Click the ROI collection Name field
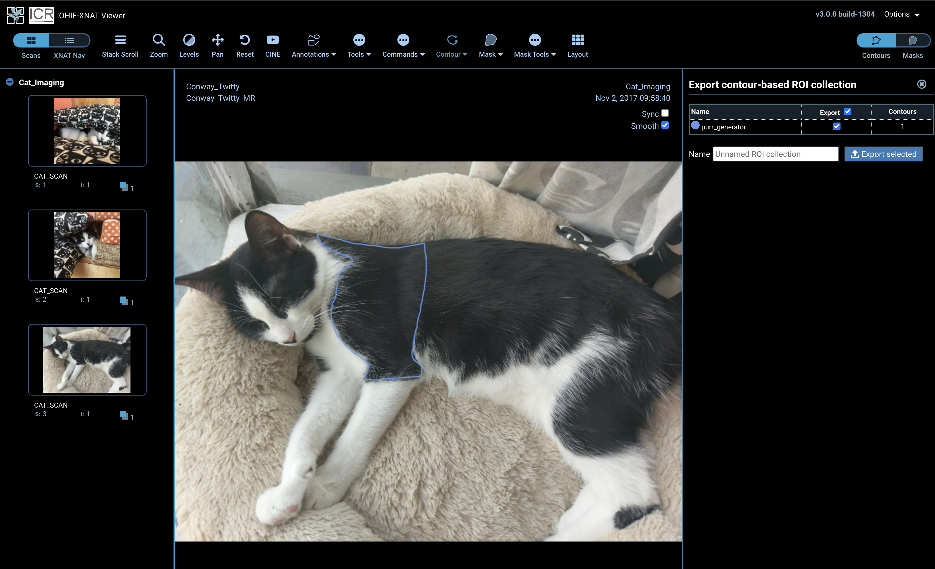Image resolution: width=935 pixels, height=569 pixels. tap(775, 154)
